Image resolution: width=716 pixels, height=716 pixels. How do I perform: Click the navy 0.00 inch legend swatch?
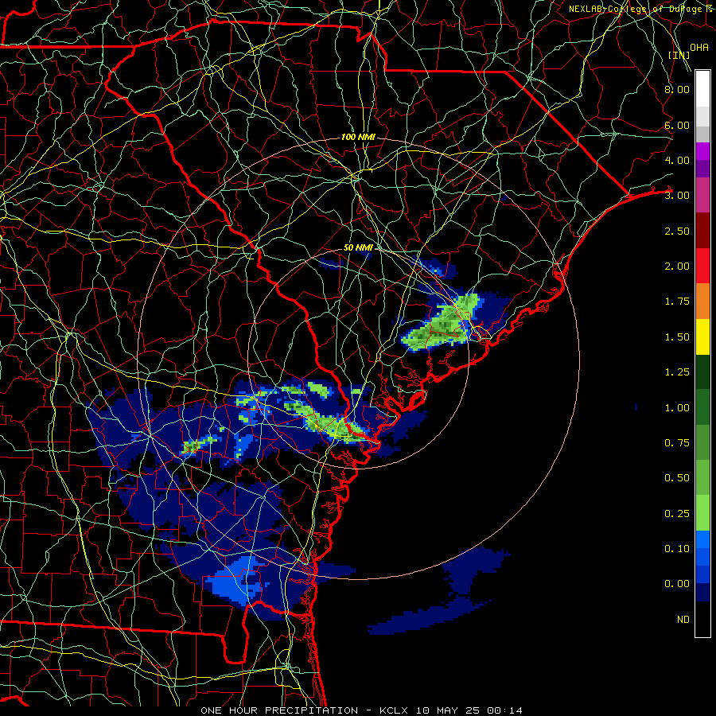coord(702,593)
